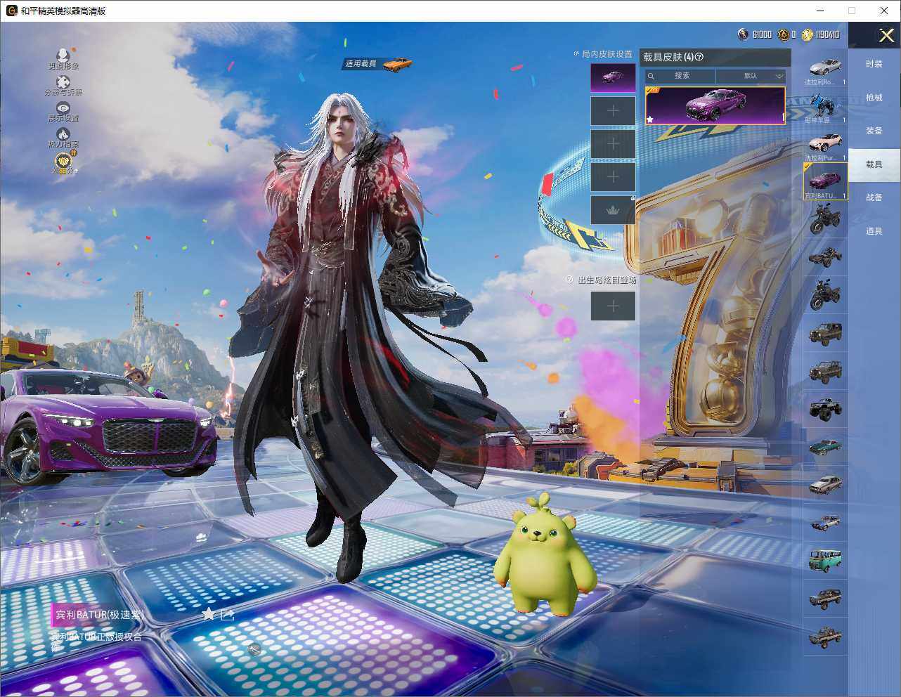Select the pink 法拉利Pur... car

tap(825, 144)
